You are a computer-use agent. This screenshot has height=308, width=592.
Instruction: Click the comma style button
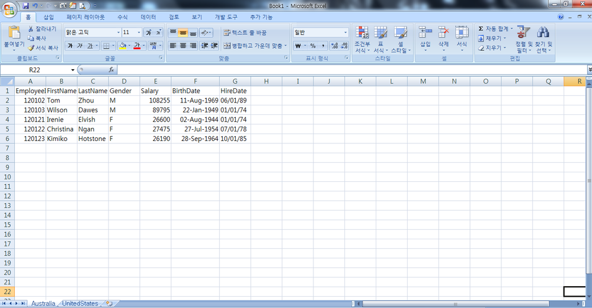tap(323, 46)
